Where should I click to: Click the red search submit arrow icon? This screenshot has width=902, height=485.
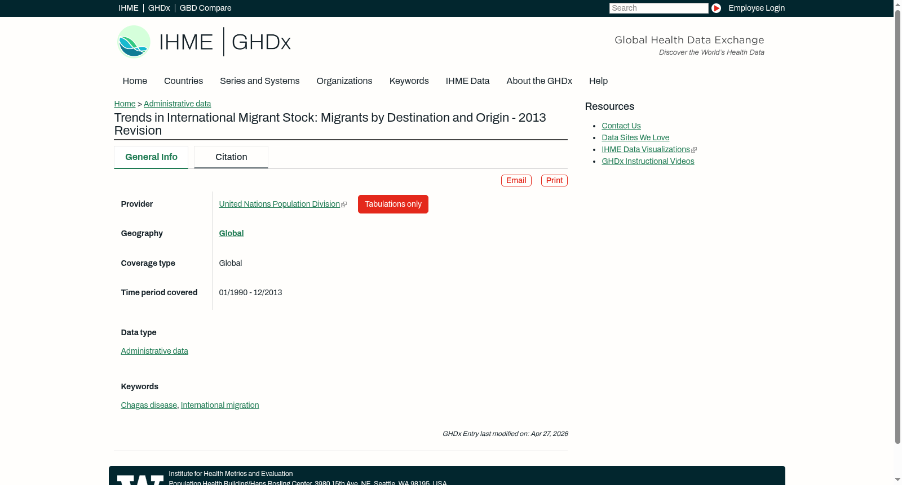coord(716,8)
